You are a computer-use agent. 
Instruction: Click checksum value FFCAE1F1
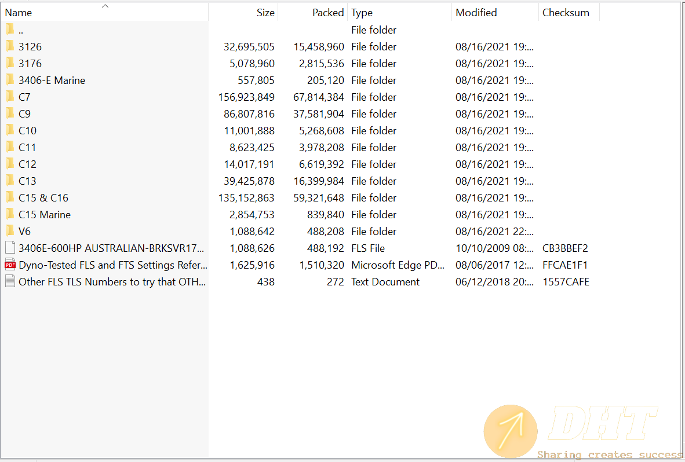(x=566, y=265)
